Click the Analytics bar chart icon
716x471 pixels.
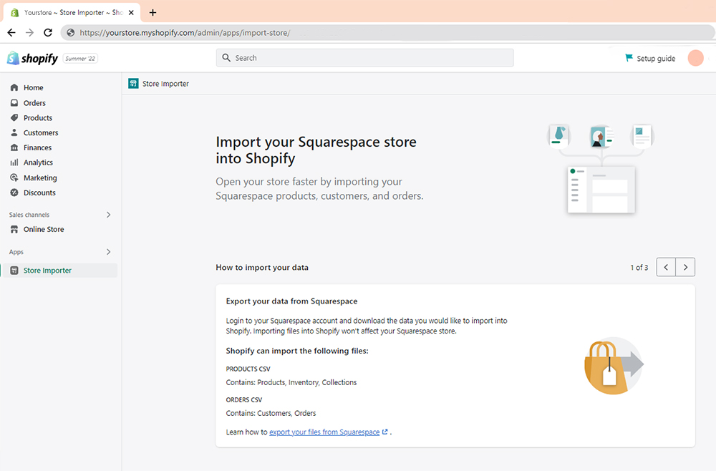tap(14, 162)
